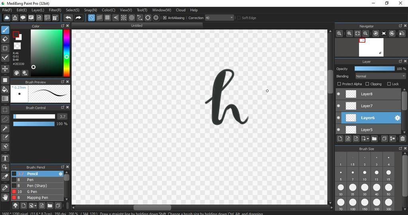408x215 pixels.
Task: Click the Redo arrow in toolbar
Action: pyautogui.click(x=78, y=17)
